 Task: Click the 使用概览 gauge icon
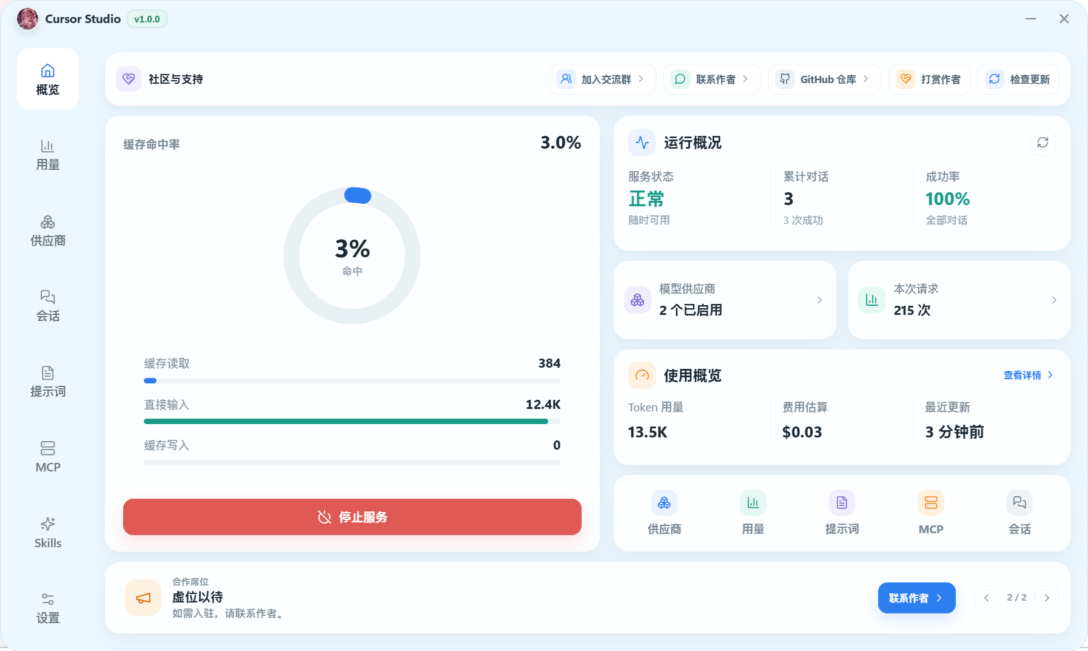click(642, 376)
